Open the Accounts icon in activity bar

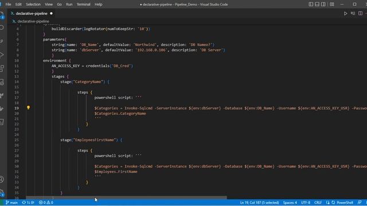click(x=2, y=179)
